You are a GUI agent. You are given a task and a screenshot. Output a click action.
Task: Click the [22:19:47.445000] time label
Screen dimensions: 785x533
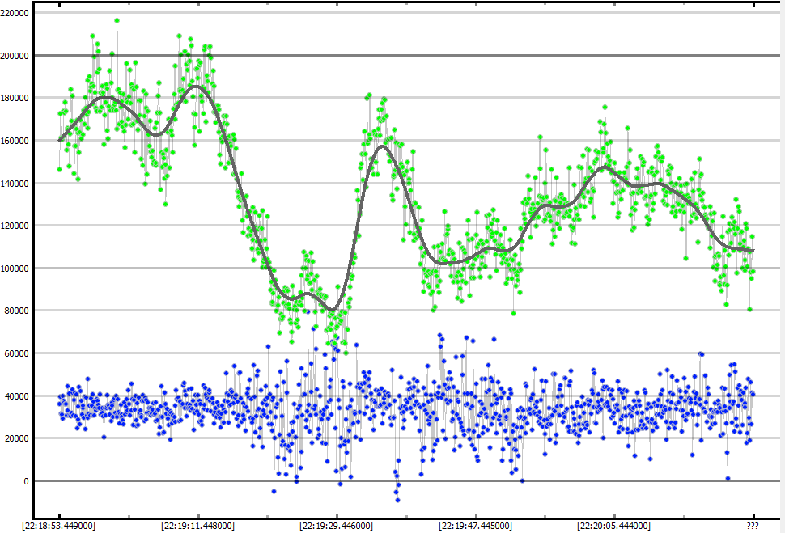click(x=475, y=526)
